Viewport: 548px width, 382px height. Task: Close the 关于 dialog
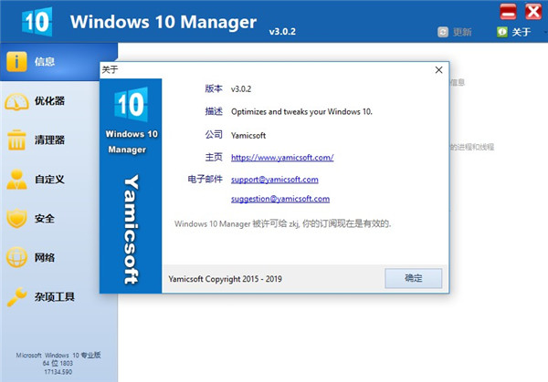(x=439, y=70)
